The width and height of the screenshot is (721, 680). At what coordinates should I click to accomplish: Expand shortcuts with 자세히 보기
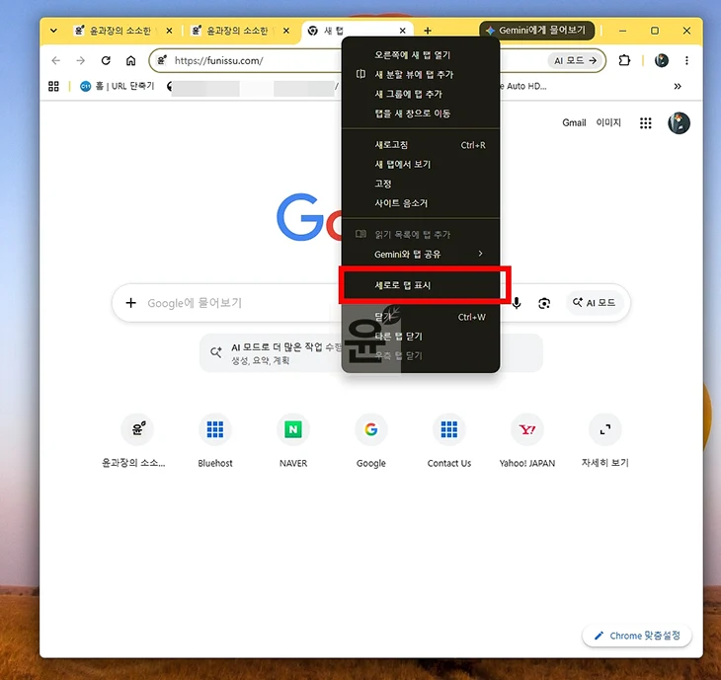point(605,440)
